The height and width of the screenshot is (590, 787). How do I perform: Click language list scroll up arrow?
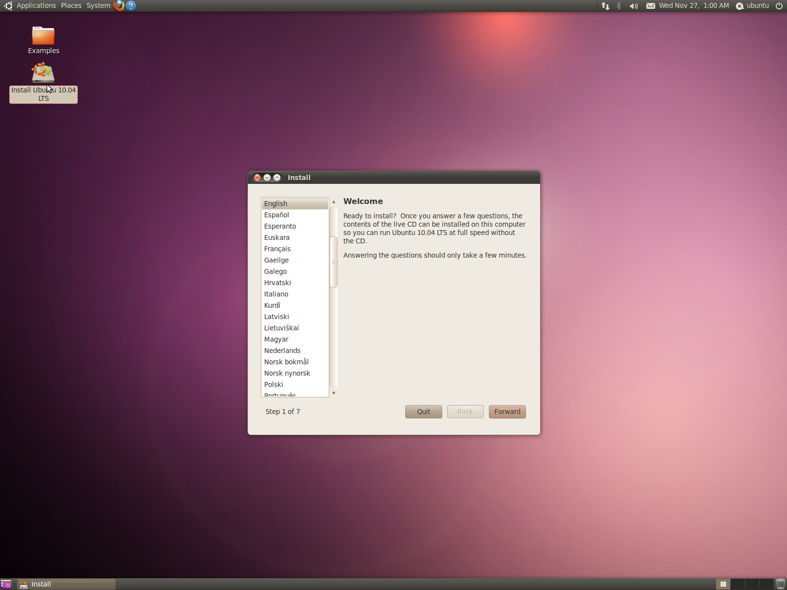(333, 202)
